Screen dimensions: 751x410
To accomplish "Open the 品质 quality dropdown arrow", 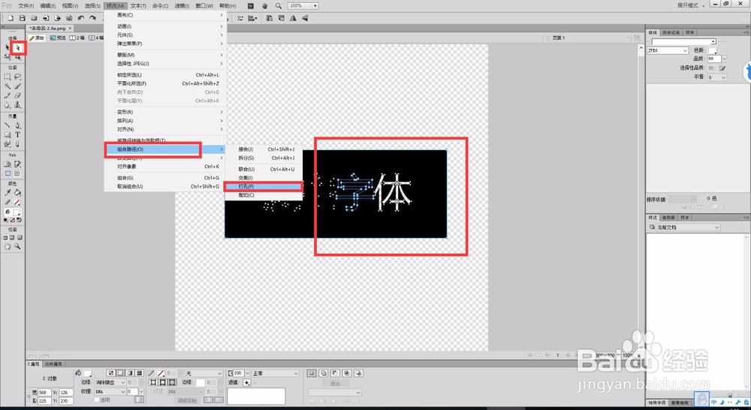I will point(724,59).
